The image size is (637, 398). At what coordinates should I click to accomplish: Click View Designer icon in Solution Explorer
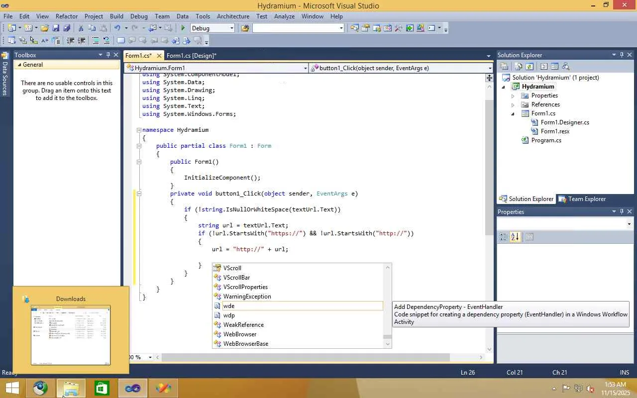[x=555, y=67]
